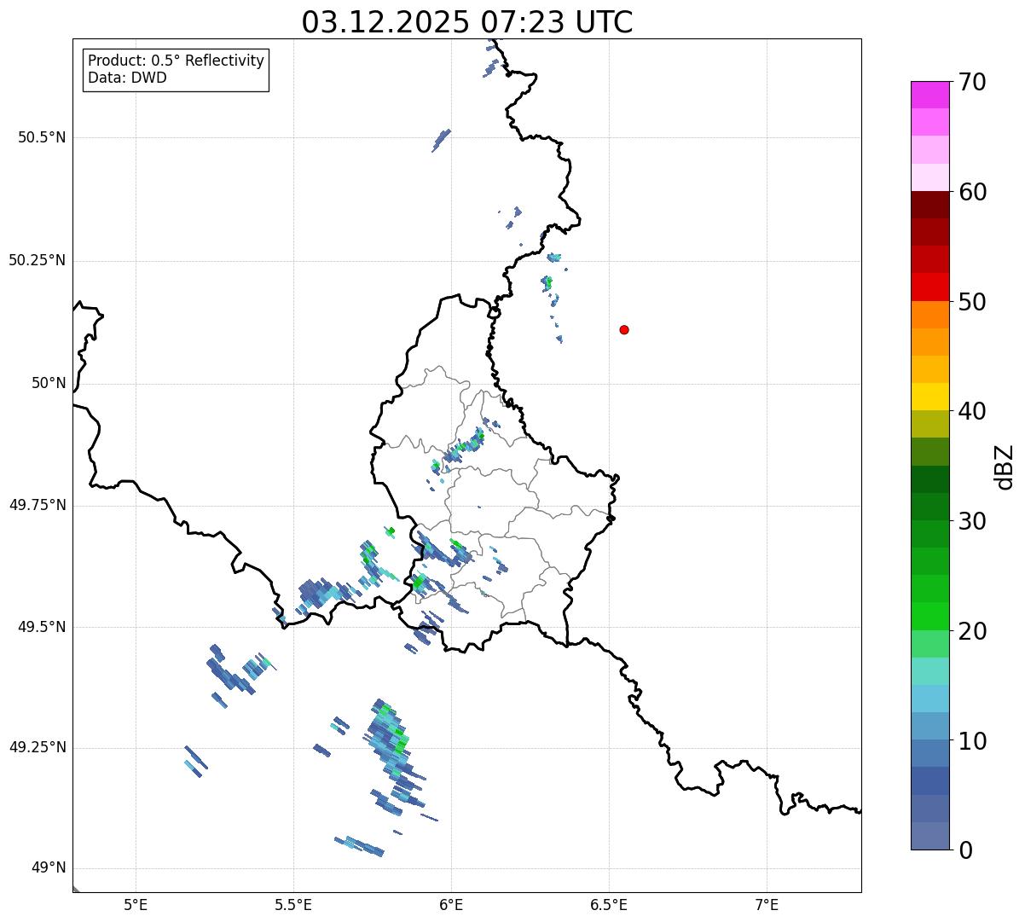Click the 5.5°E longitude label
This screenshot has width=1025, height=922.
293,904
